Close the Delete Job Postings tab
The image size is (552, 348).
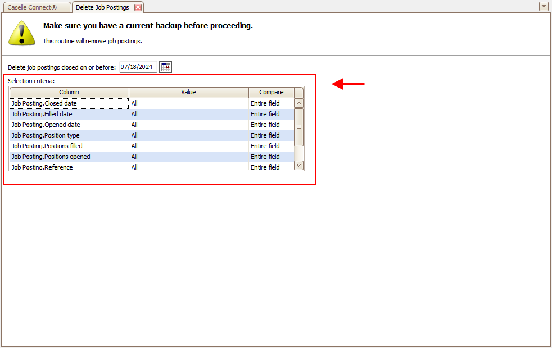pos(138,7)
